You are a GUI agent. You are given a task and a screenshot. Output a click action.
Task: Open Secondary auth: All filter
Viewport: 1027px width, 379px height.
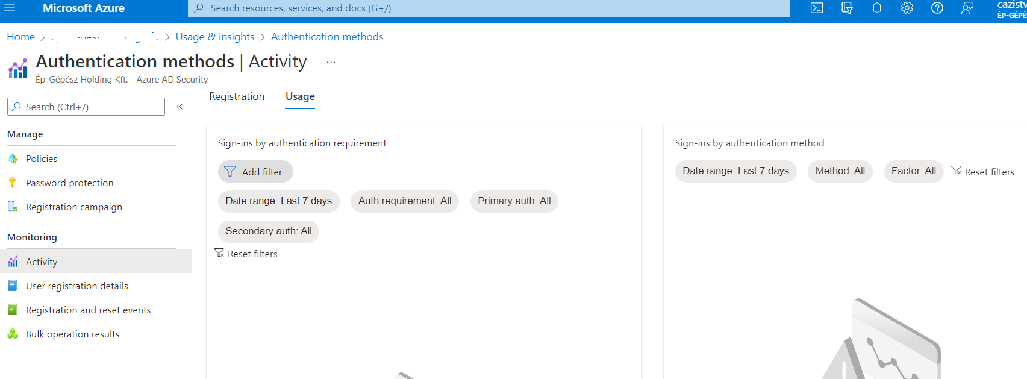[x=269, y=231]
